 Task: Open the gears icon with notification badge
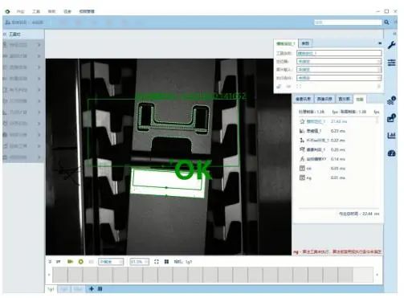point(391,100)
